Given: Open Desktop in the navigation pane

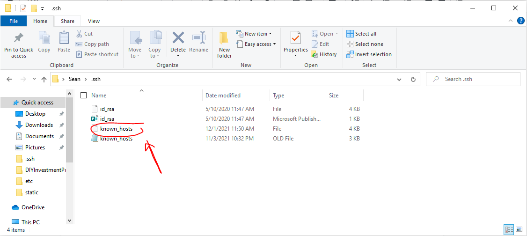Looking at the screenshot, I should coord(35,114).
